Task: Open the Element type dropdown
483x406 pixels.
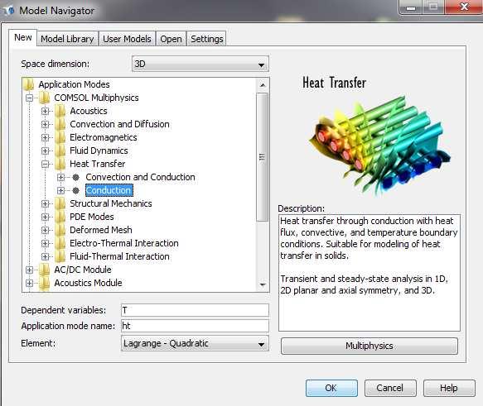Action: click(x=195, y=343)
